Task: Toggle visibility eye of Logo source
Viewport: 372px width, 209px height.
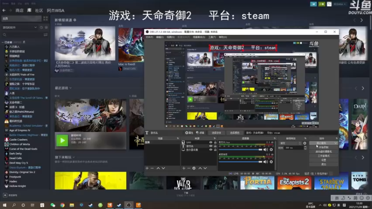Action: click(x=211, y=142)
